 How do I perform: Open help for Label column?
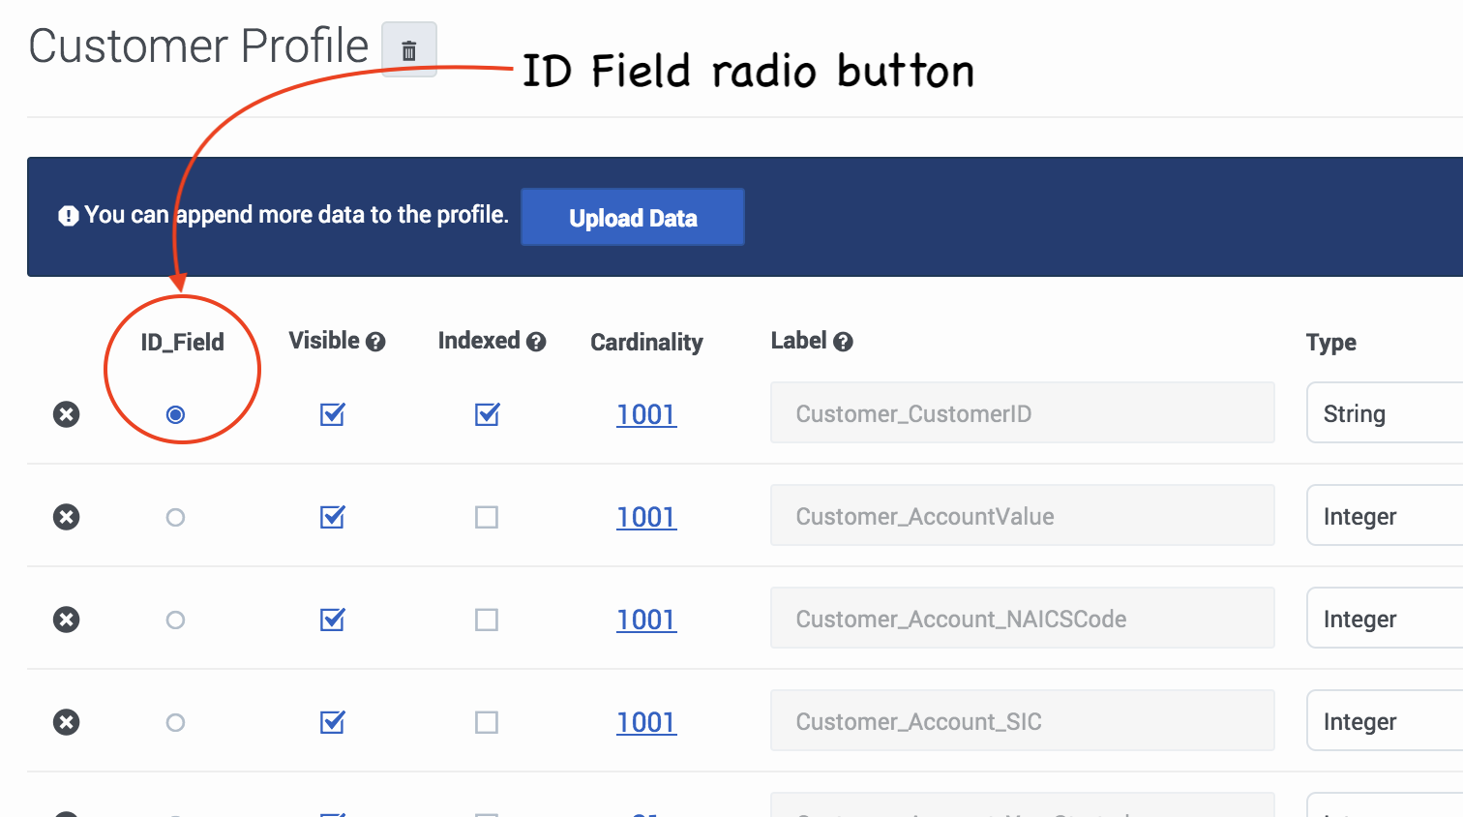tap(843, 342)
